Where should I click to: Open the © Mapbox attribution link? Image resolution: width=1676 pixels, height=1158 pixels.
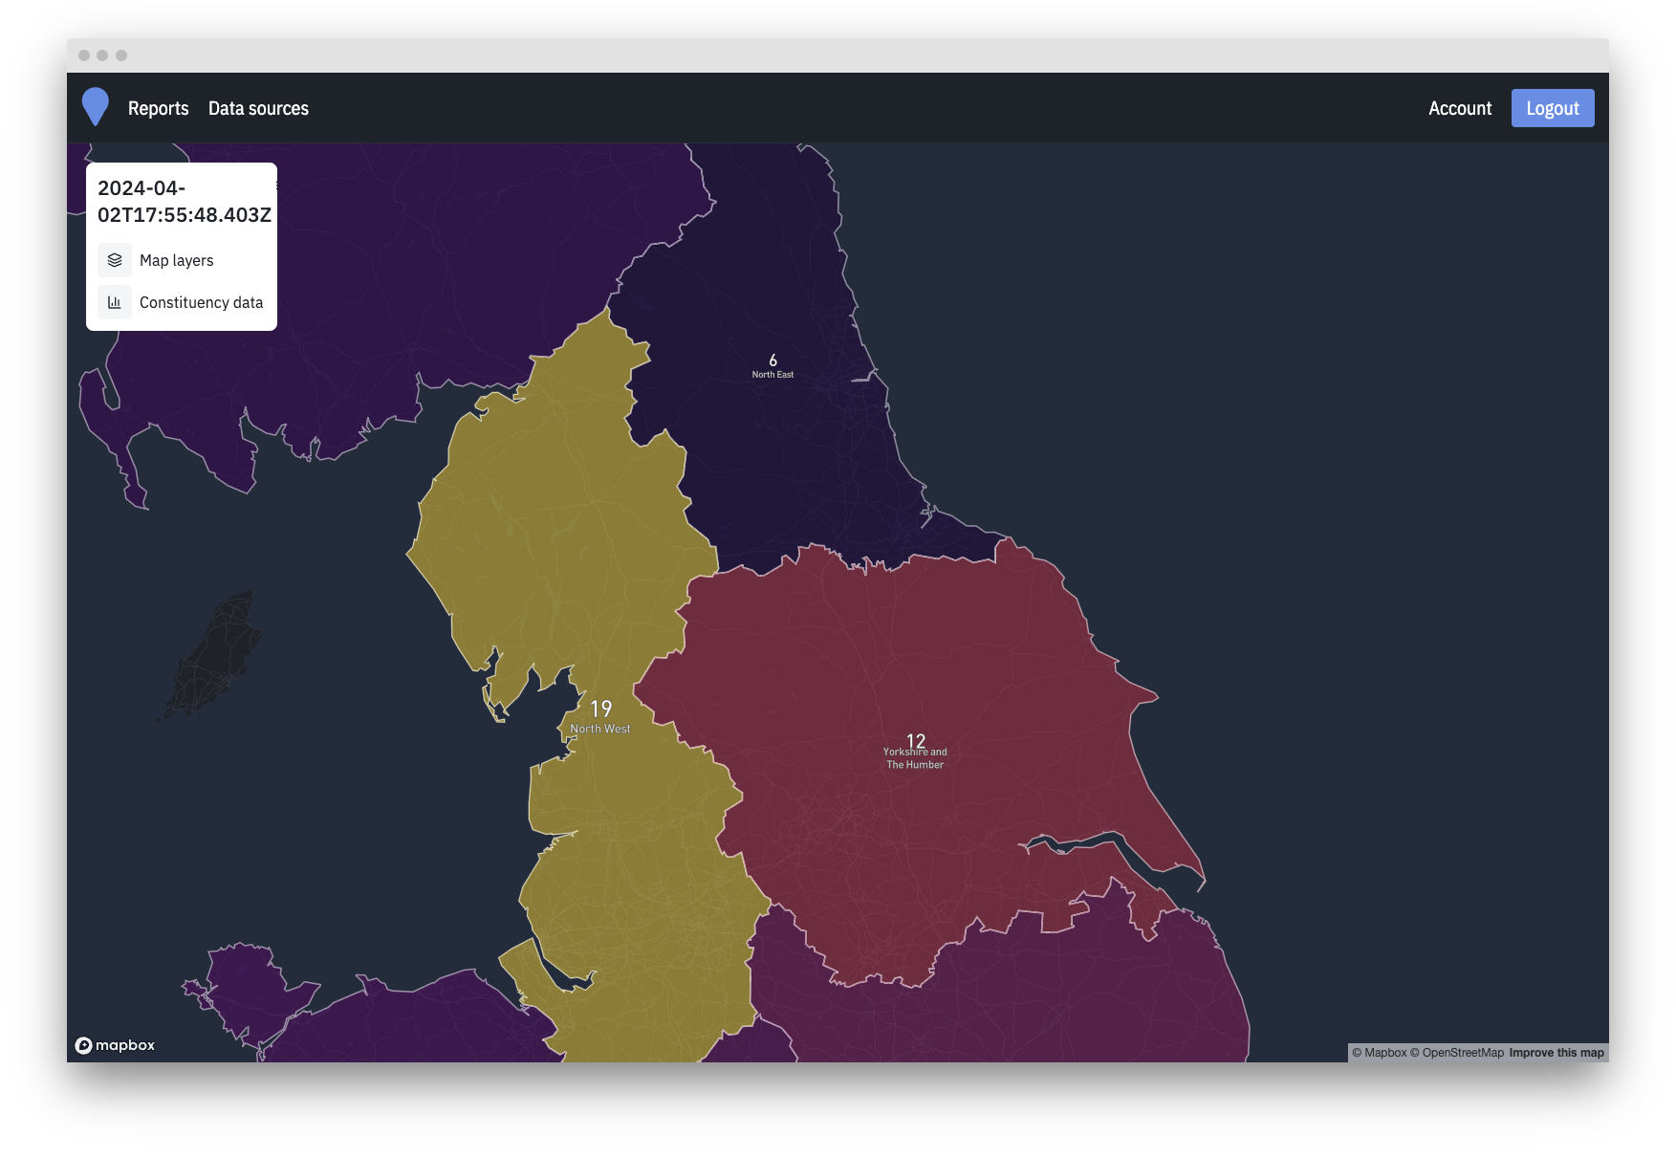tap(1379, 1053)
